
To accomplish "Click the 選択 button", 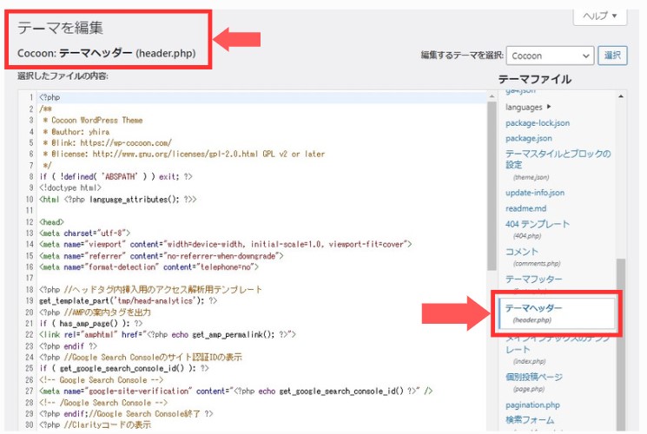I will pos(613,56).
